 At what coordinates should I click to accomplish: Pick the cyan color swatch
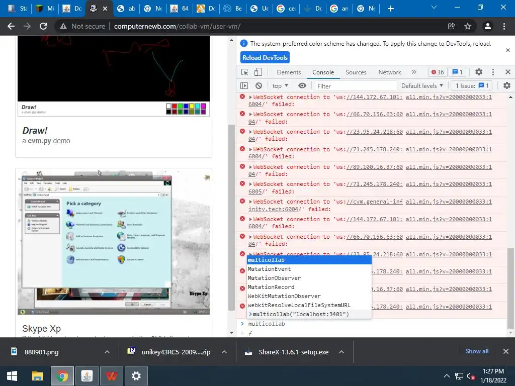coord(197,106)
